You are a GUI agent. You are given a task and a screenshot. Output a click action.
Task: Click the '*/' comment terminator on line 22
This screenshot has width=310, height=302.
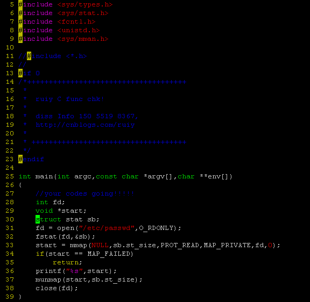[x=27, y=150]
